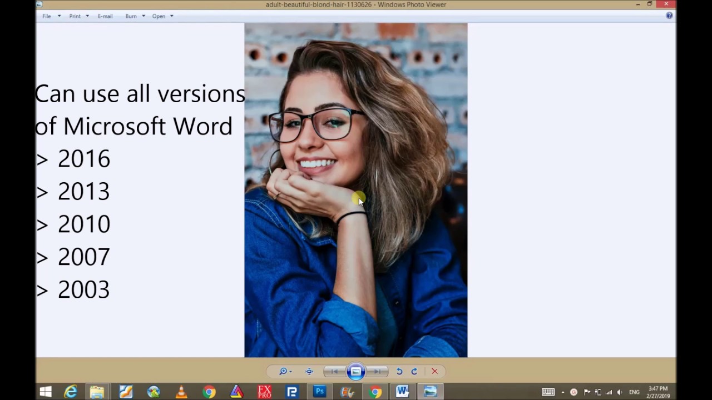Open the File menu
This screenshot has height=400, width=712.
point(47,16)
